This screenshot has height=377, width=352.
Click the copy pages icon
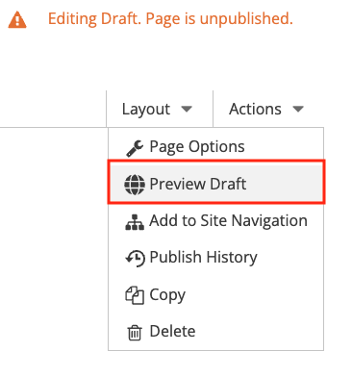click(135, 295)
